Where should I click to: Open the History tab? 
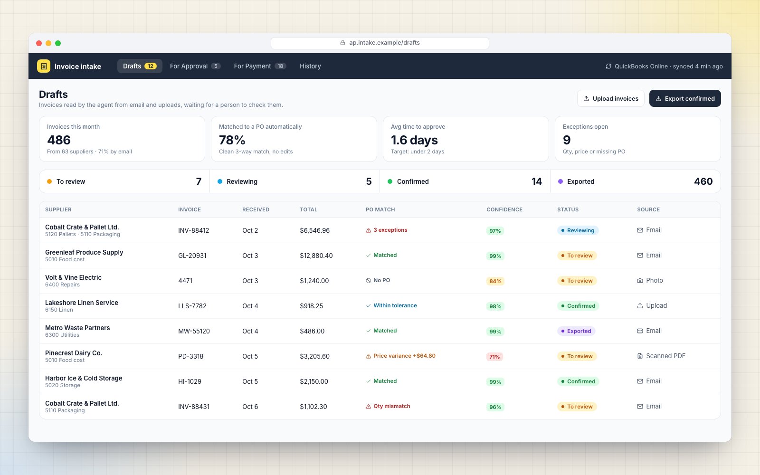coord(310,66)
